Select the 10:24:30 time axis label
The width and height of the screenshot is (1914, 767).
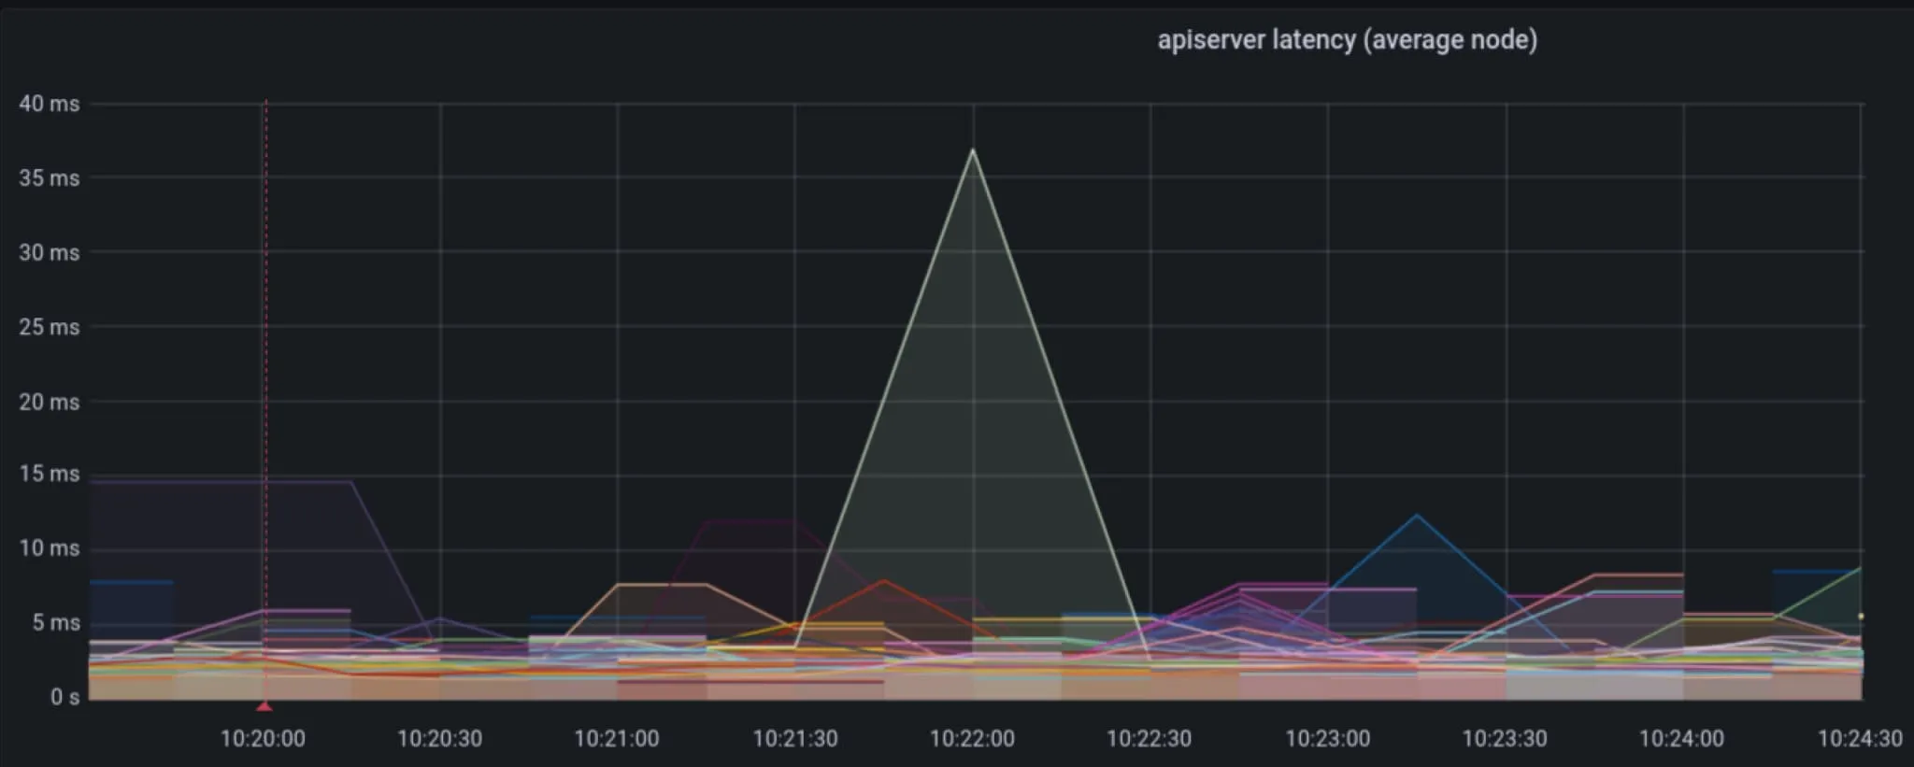coord(1860,738)
